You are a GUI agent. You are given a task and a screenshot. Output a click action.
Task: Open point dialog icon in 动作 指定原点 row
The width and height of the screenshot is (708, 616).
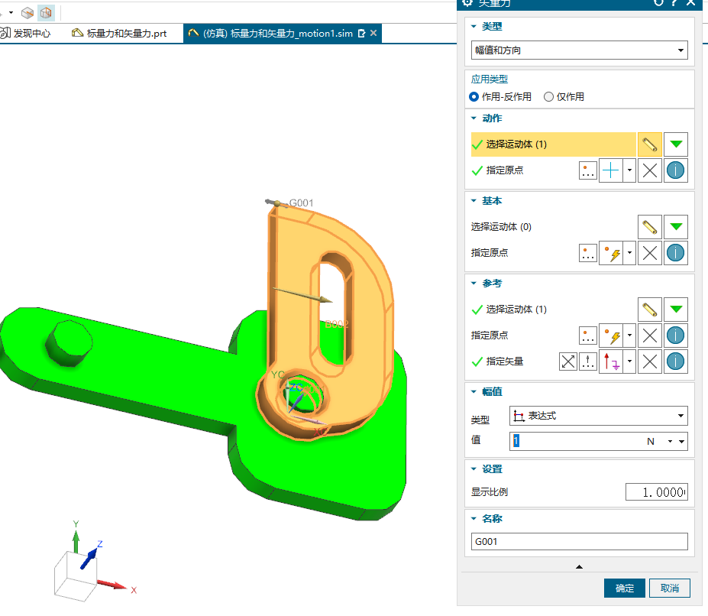587,171
